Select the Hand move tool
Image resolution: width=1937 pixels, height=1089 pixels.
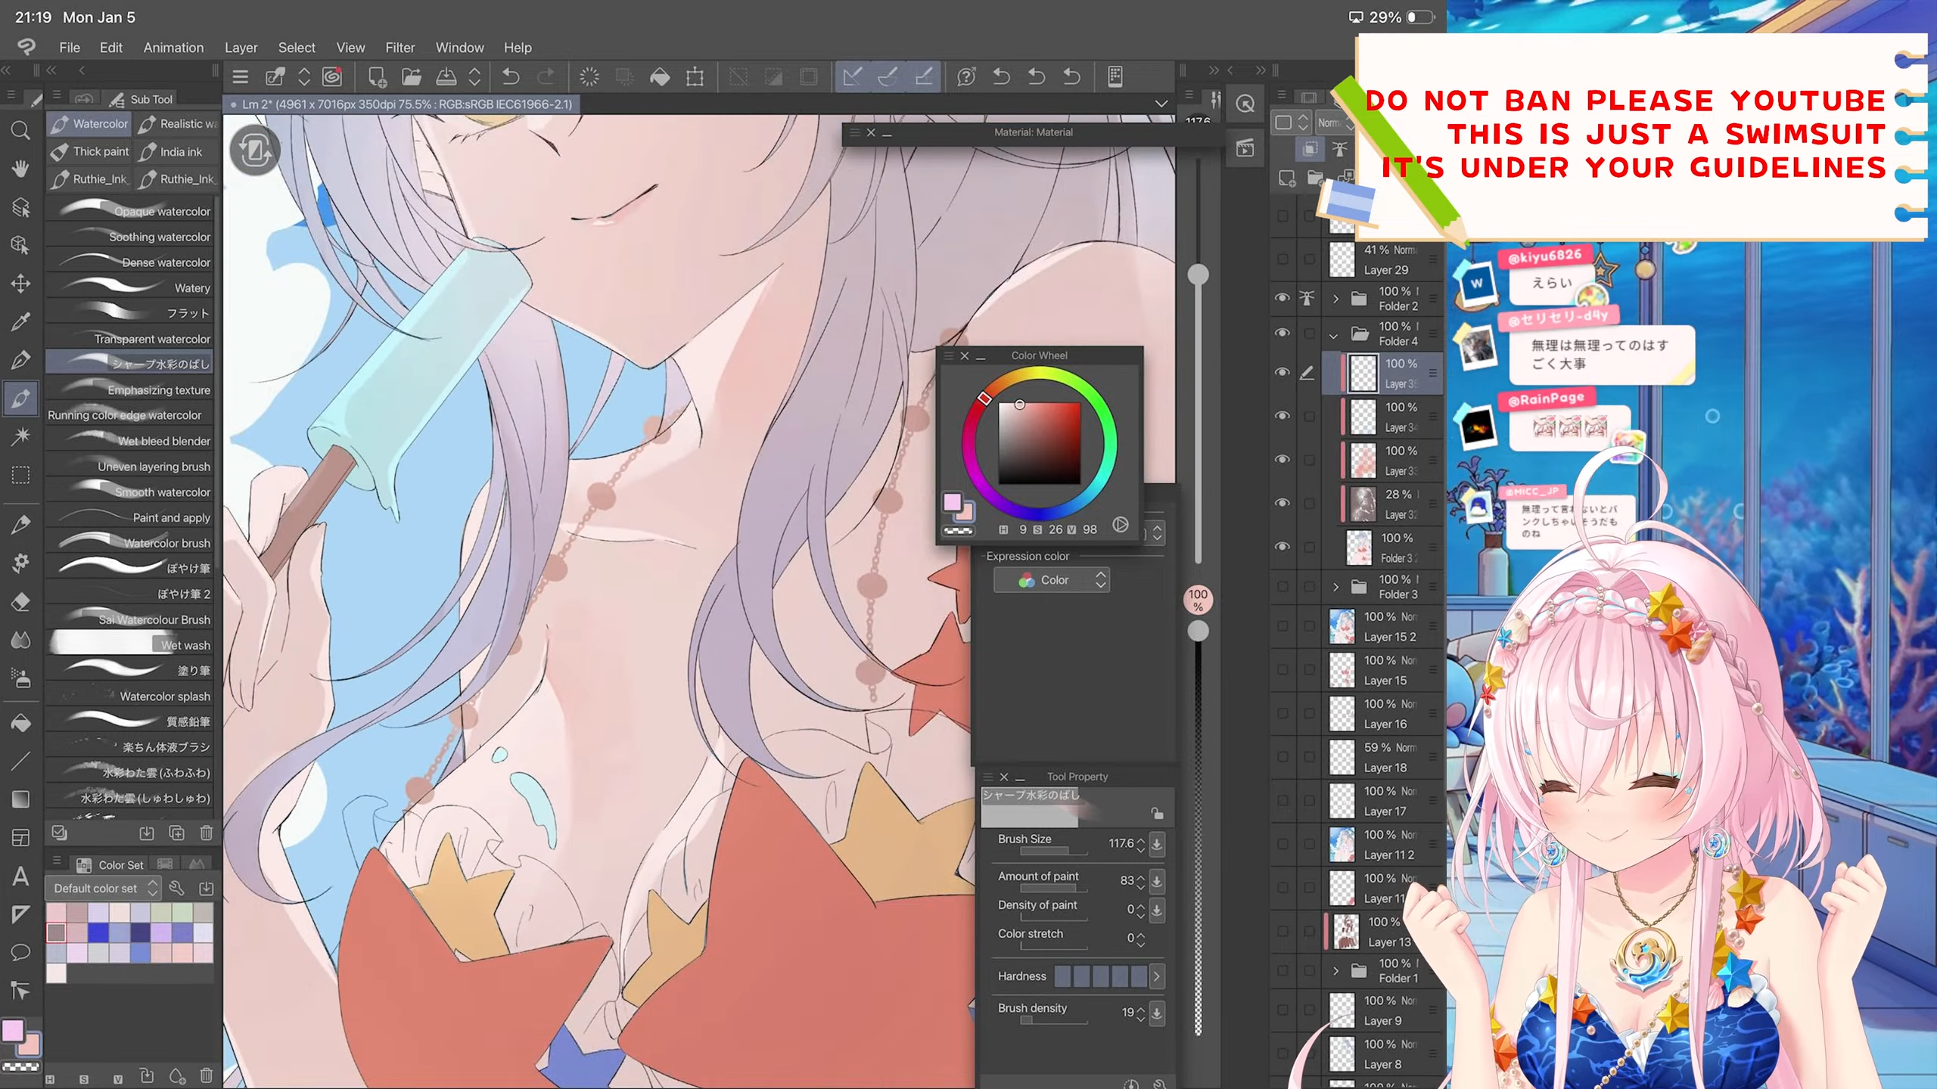click(20, 169)
